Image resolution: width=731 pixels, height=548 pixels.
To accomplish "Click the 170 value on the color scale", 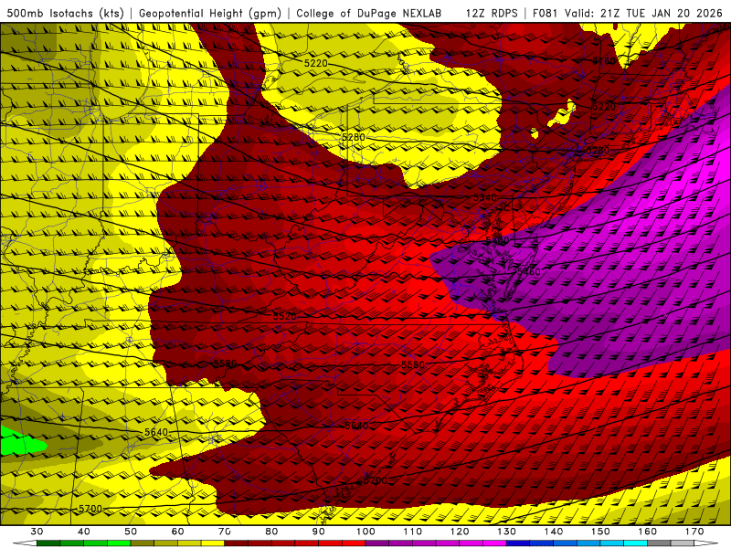I will pos(694,532).
